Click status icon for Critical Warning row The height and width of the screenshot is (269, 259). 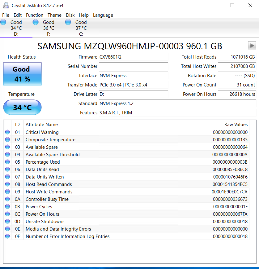click(x=7, y=132)
